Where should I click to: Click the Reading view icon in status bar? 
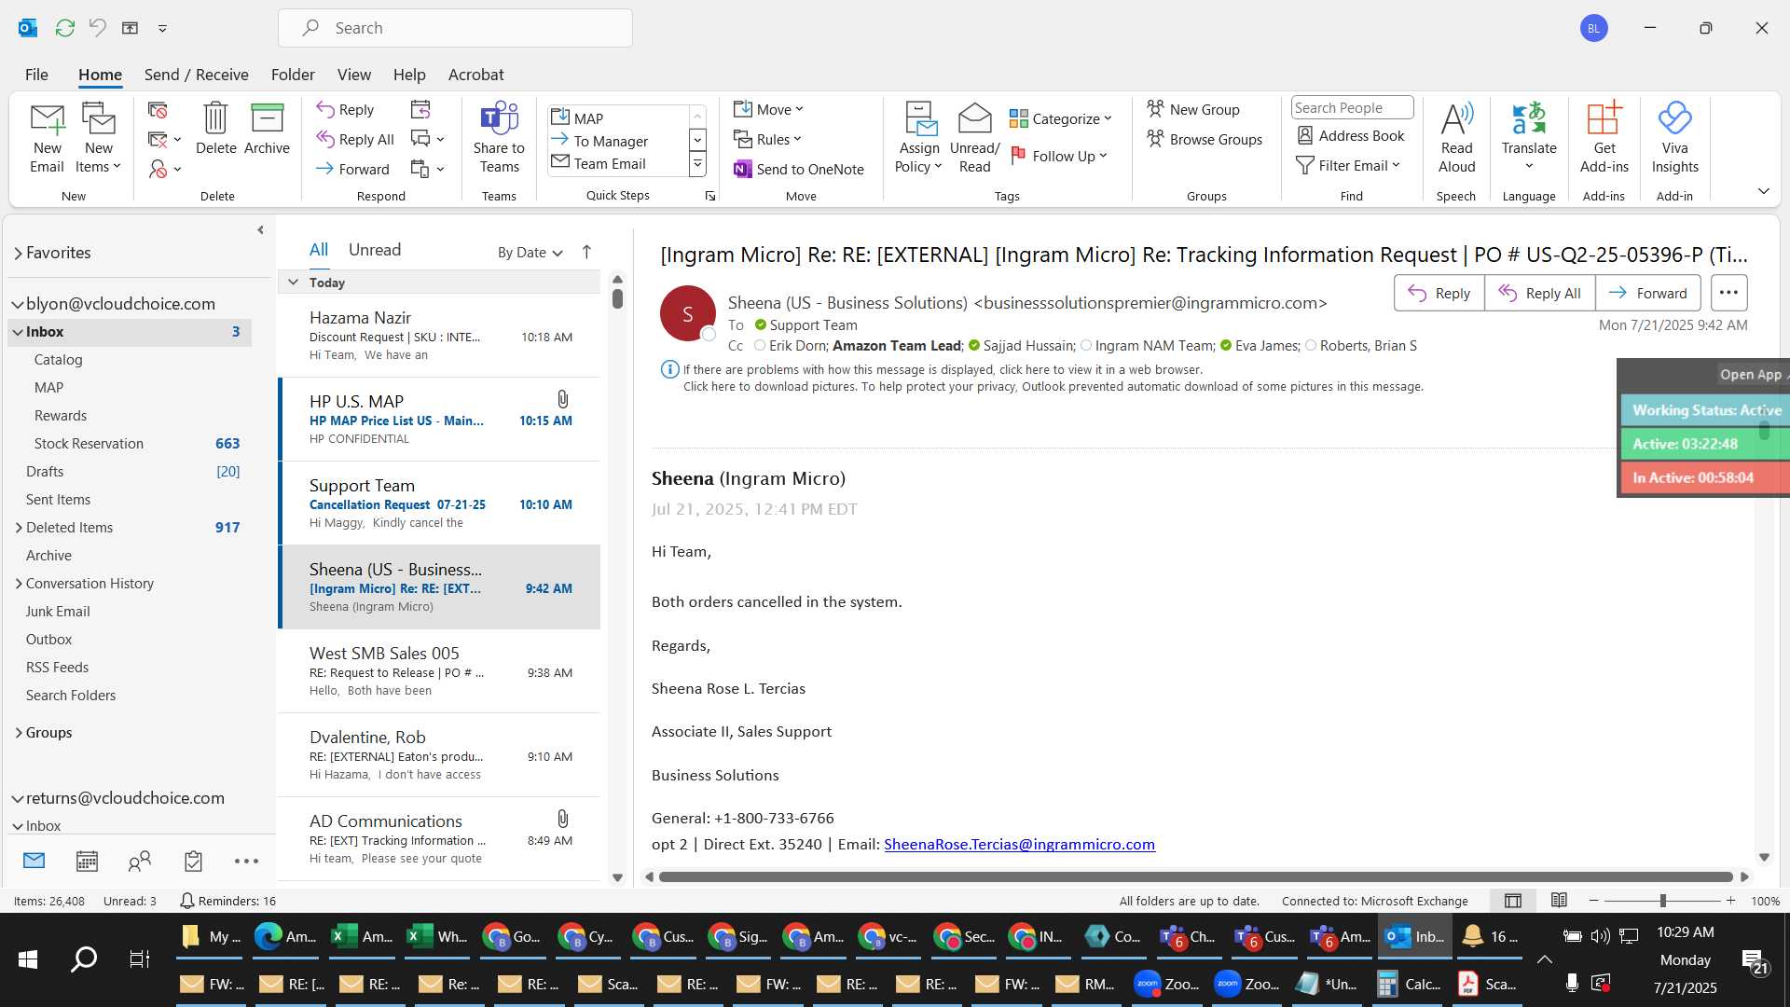[1559, 901]
